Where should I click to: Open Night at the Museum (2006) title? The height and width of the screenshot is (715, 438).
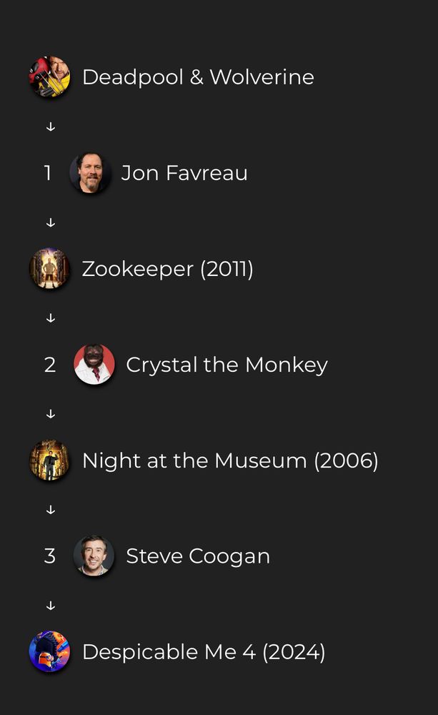[230, 460]
